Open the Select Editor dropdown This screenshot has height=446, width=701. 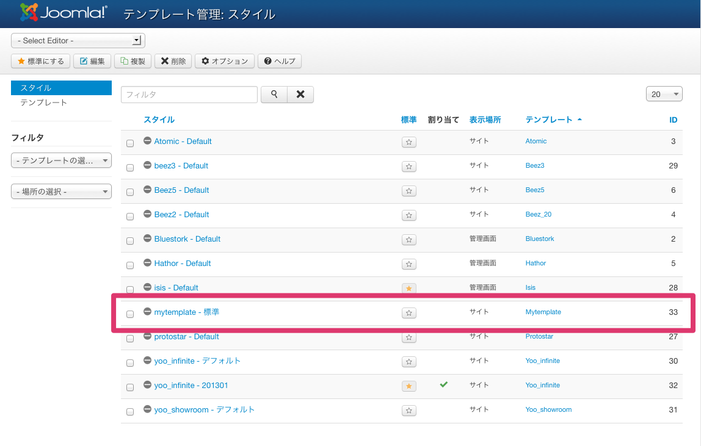(x=78, y=40)
